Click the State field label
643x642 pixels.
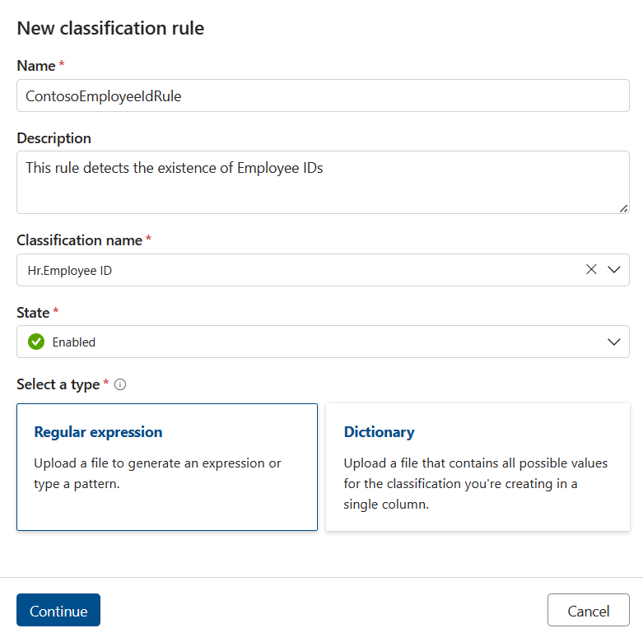(33, 313)
